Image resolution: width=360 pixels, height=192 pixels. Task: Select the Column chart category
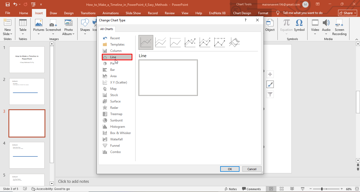[117, 51]
